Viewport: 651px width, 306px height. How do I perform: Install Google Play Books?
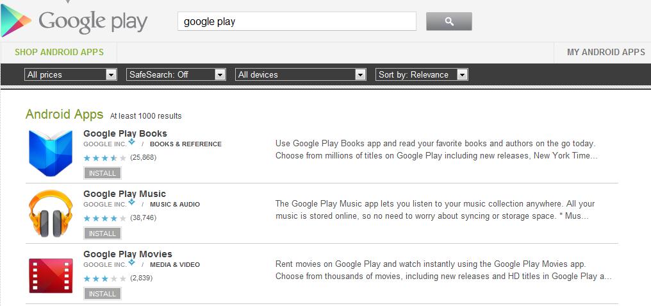click(103, 173)
